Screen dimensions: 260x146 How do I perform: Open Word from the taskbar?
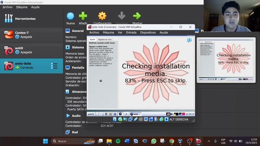point(127,141)
